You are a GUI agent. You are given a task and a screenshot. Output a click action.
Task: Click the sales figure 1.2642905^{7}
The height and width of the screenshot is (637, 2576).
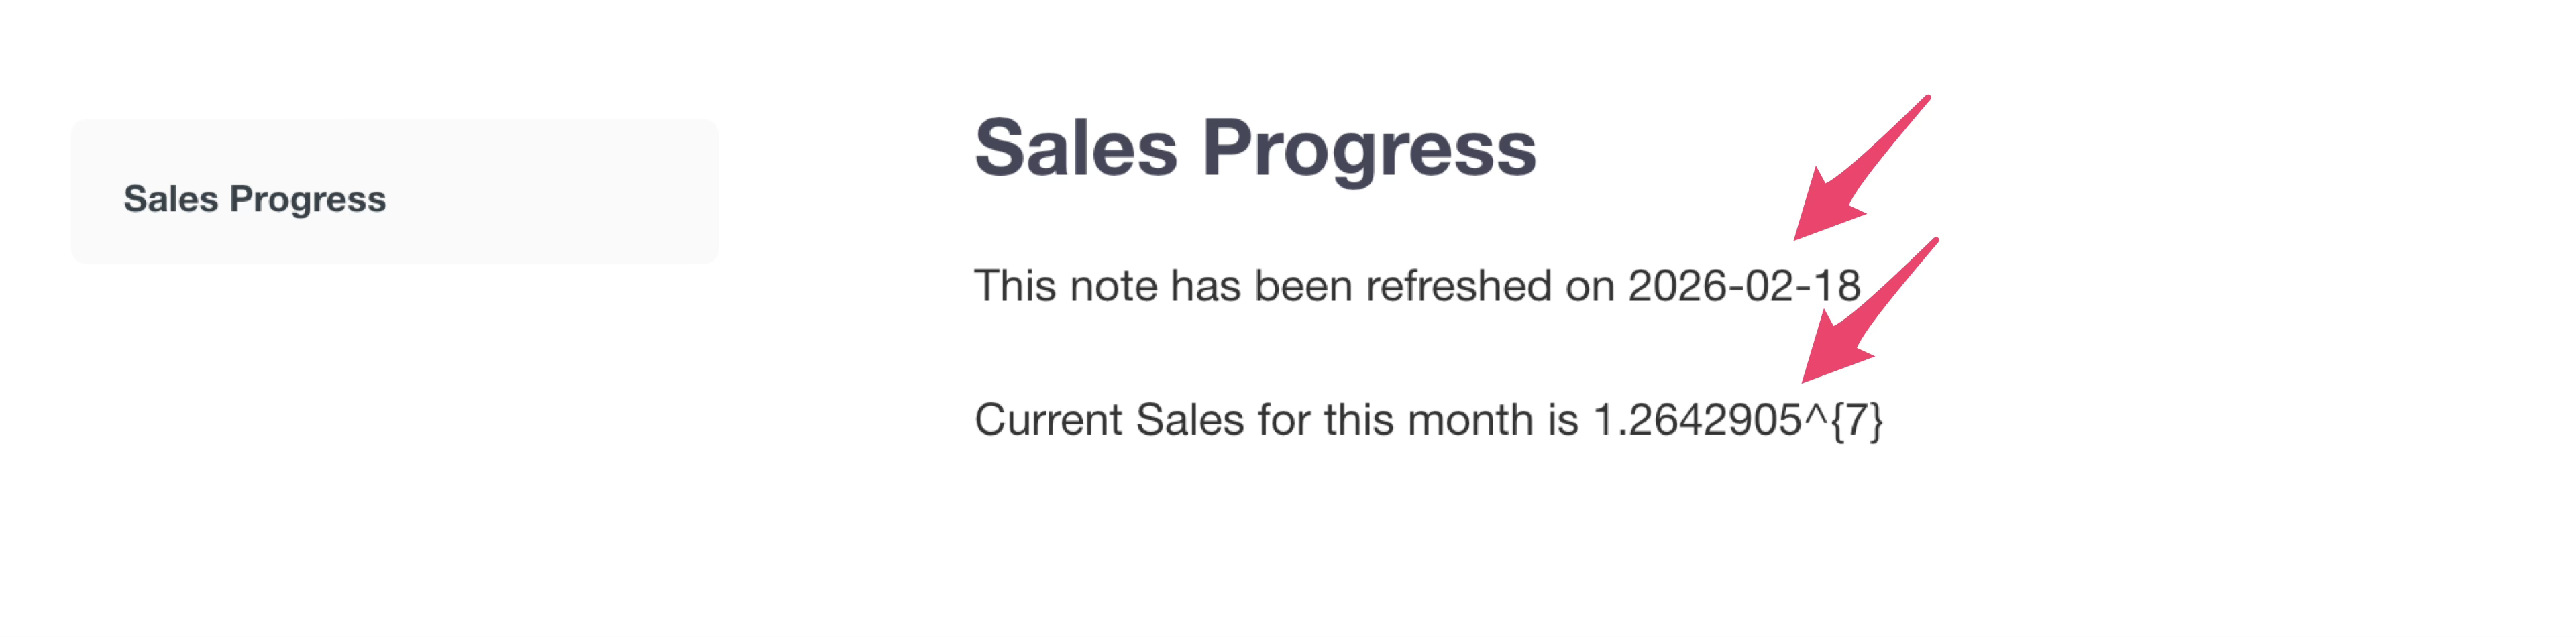click(1737, 420)
